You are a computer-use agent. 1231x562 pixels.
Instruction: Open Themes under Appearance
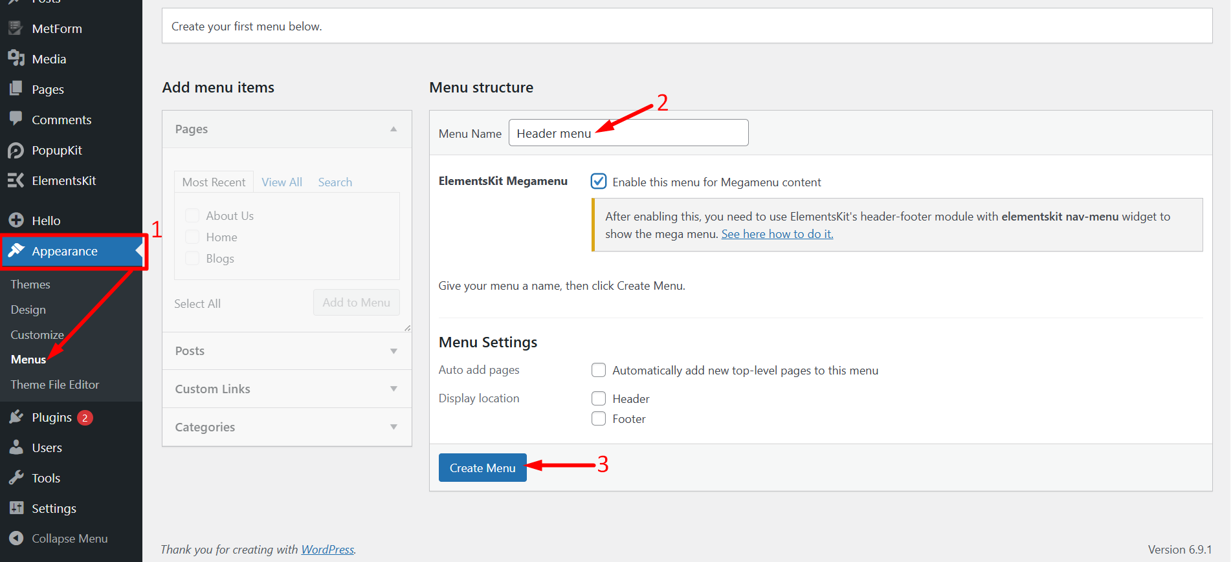pyautogui.click(x=30, y=285)
